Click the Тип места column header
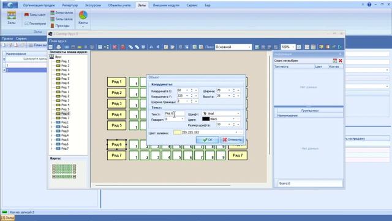 coord(294,67)
